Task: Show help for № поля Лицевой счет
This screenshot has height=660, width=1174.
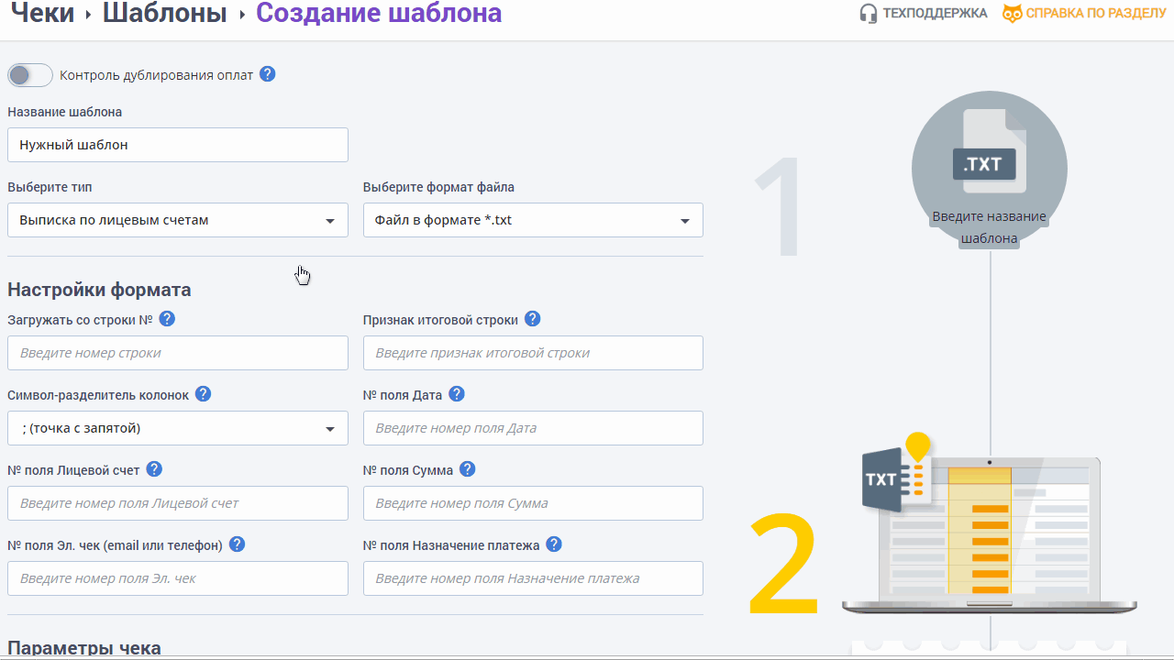Action: (154, 469)
